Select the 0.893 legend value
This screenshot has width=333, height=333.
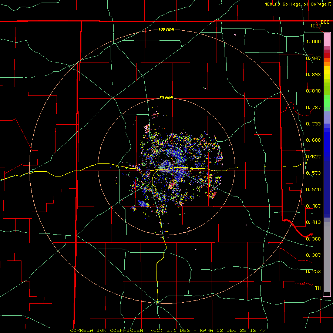313,74
